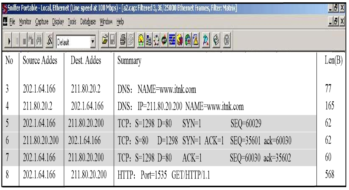Select the TCP SYN=1 ACK=1 SEQ=35601 summary
The height and width of the screenshot is (190, 349).
204,140
